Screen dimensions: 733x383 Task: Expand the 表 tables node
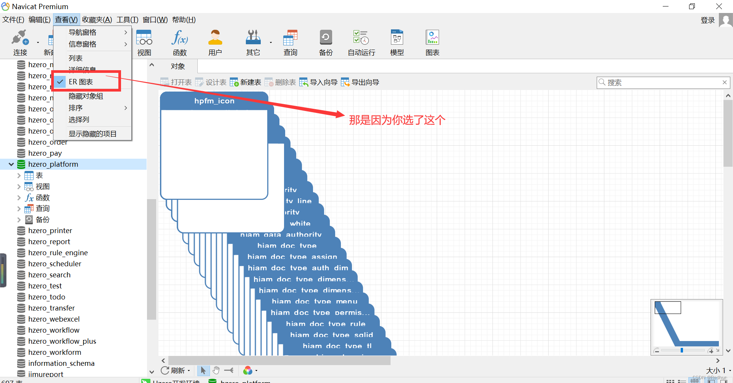pyautogui.click(x=19, y=175)
